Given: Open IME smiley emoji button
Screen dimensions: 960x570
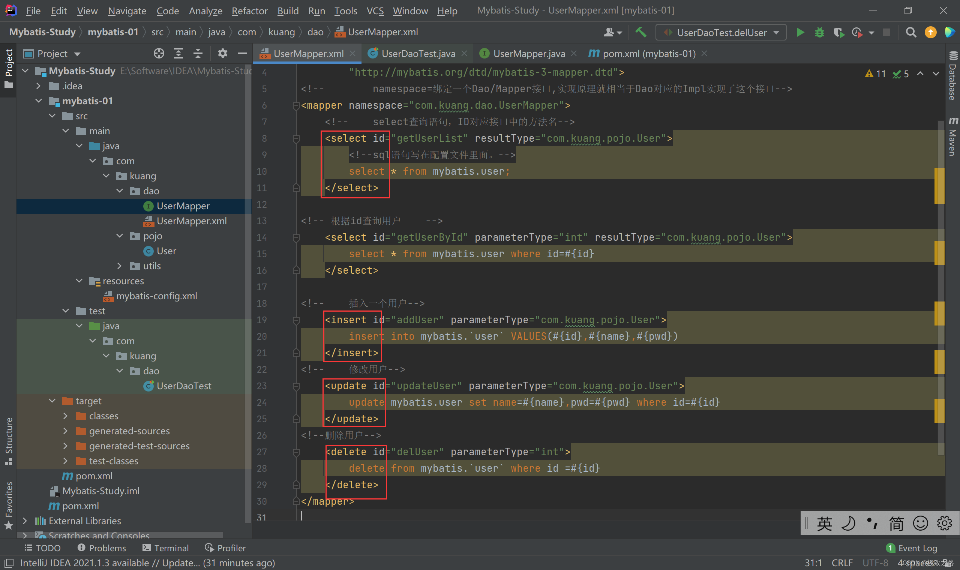Looking at the screenshot, I should [x=921, y=523].
